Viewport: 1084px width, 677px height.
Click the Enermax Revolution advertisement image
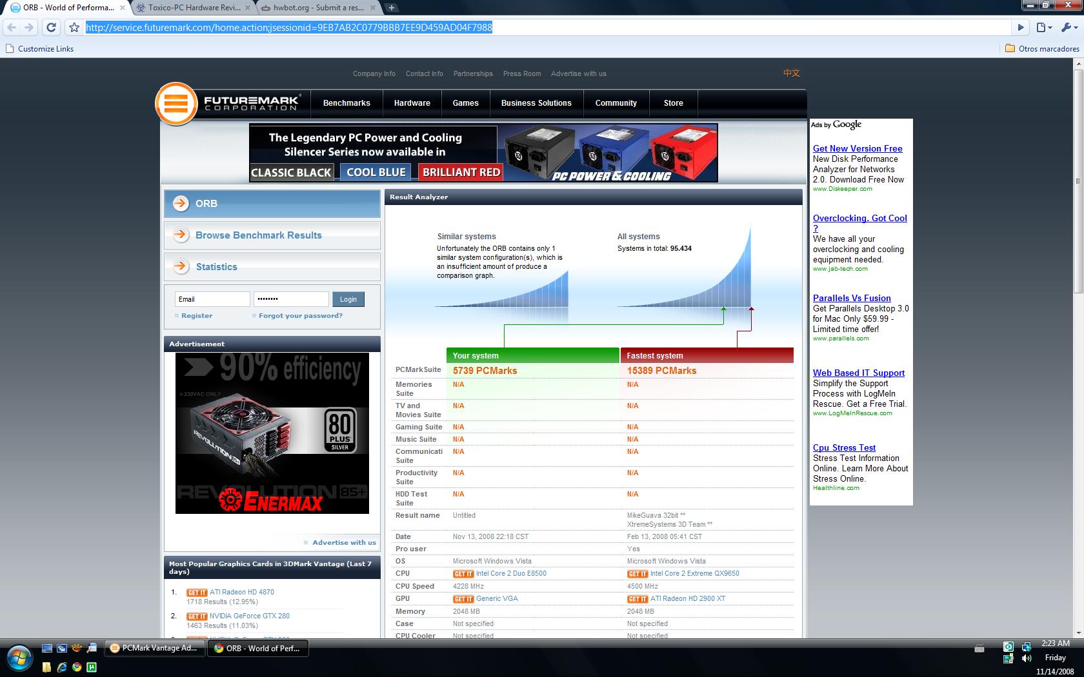[272, 433]
